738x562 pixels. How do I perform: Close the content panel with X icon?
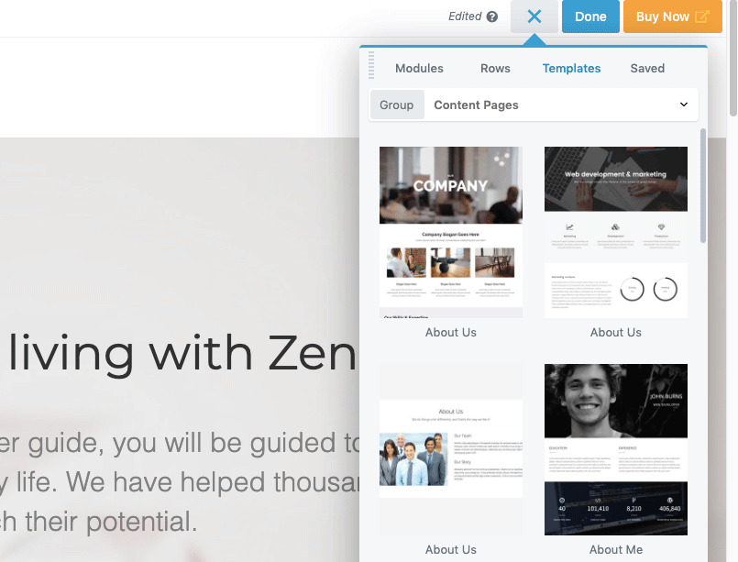(x=534, y=17)
